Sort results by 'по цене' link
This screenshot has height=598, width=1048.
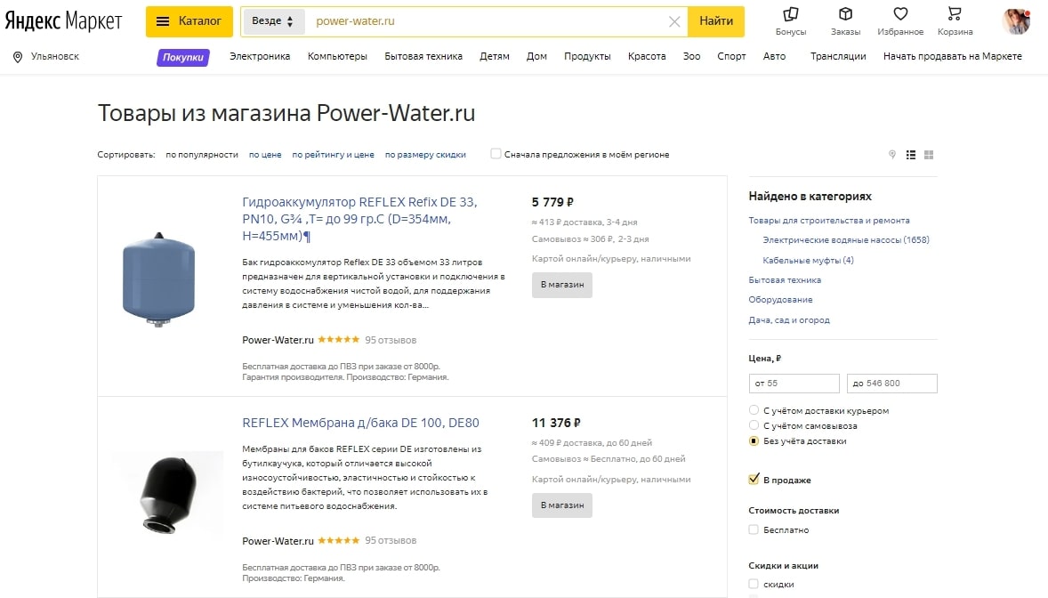[265, 155]
